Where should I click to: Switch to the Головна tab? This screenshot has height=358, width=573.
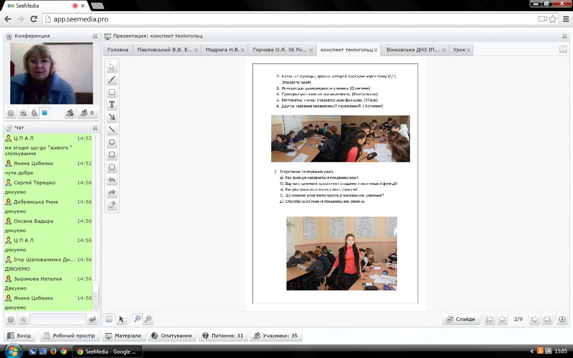tap(118, 50)
